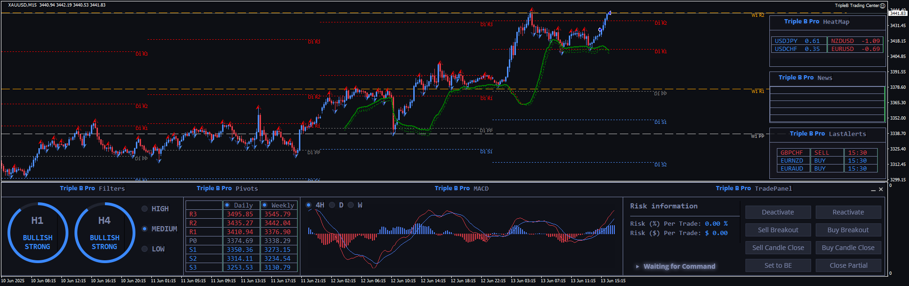Switch MACD timeframe to D
The width and height of the screenshot is (909, 286).
coord(332,205)
